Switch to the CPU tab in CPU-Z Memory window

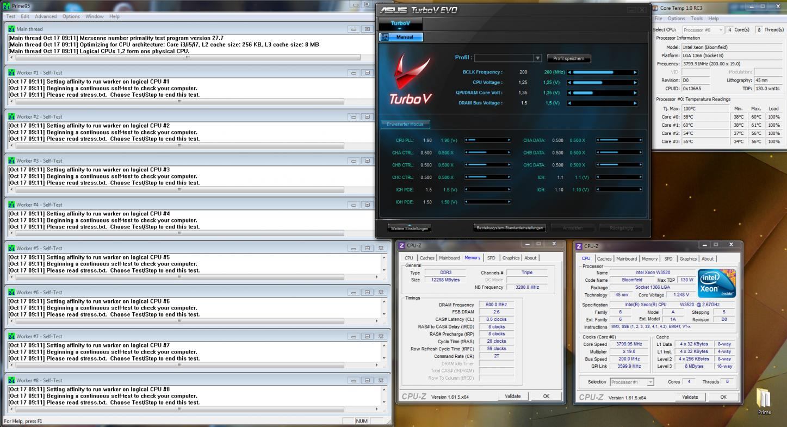pos(408,258)
